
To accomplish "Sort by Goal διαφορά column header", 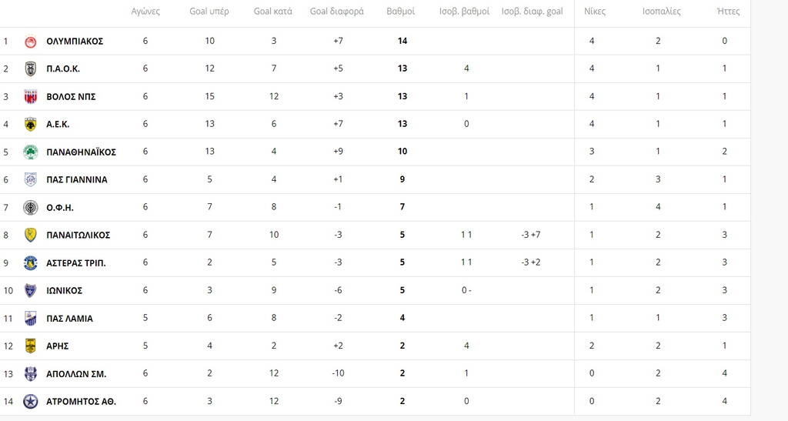I will pos(337,12).
